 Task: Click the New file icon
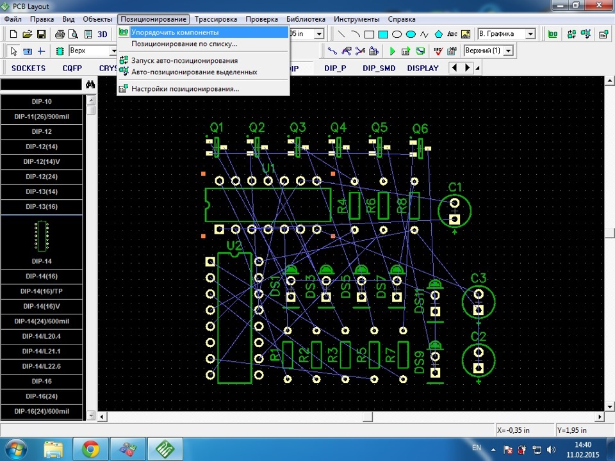click(x=13, y=34)
